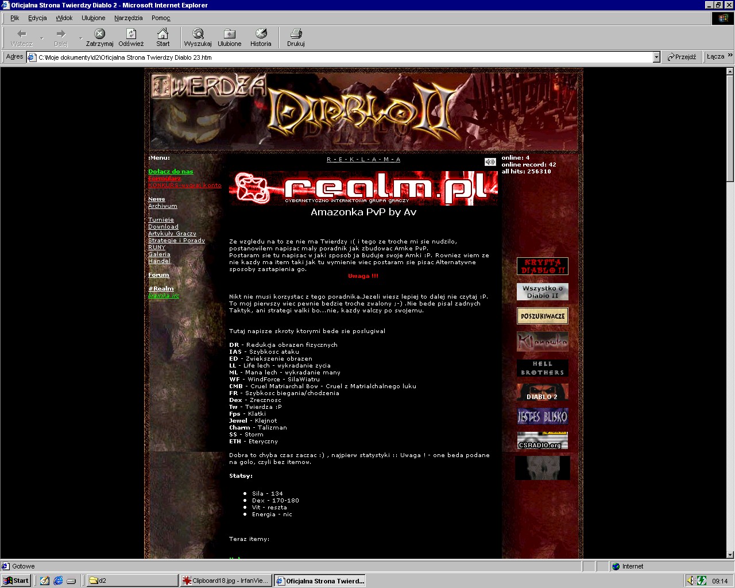Open the Widok menu
This screenshot has width=735, height=588.
(x=64, y=18)
